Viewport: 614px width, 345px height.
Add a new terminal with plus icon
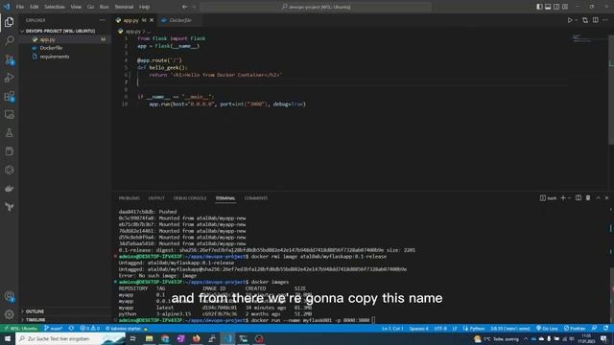[563, 198]
